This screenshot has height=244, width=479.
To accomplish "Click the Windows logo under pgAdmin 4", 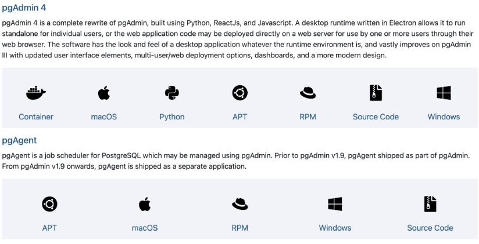I will [444, 93].
